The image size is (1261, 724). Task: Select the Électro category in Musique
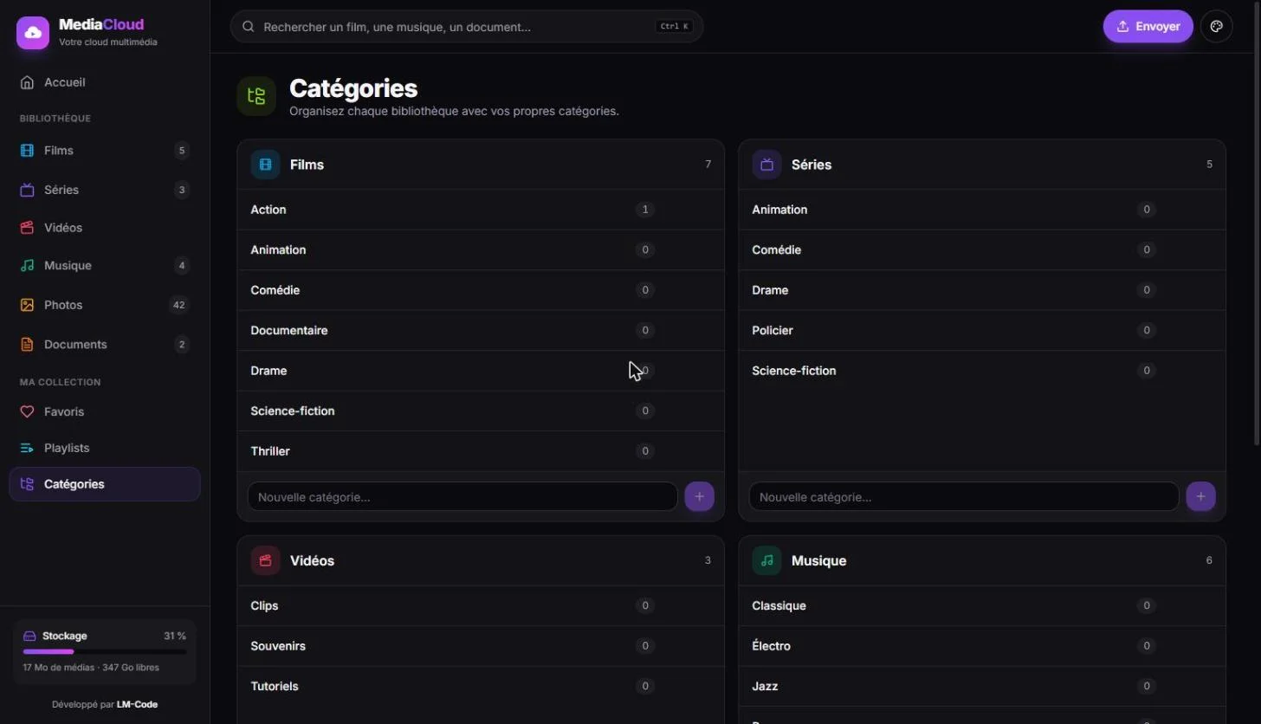pyautogui.click(x=982, y=646)
